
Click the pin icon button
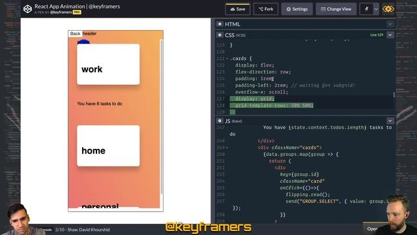click(x=366, y=9)
